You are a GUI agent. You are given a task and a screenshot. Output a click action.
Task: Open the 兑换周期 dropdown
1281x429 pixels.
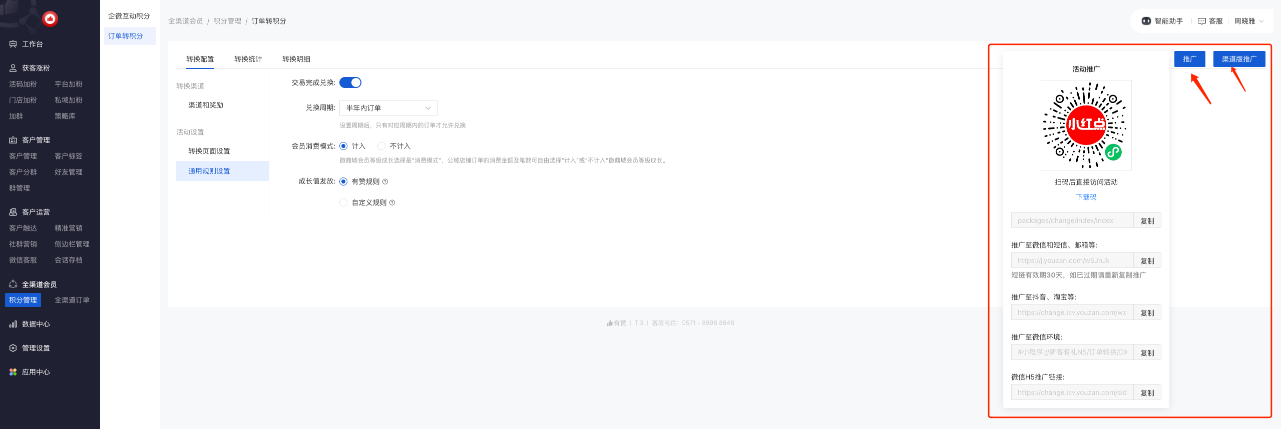coord(388,108)
